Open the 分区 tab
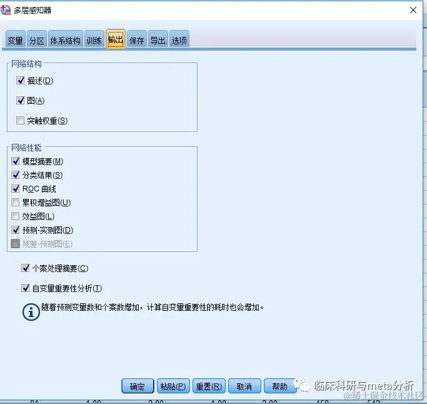This screenshot has width=427, height=404. pos(37,39)
